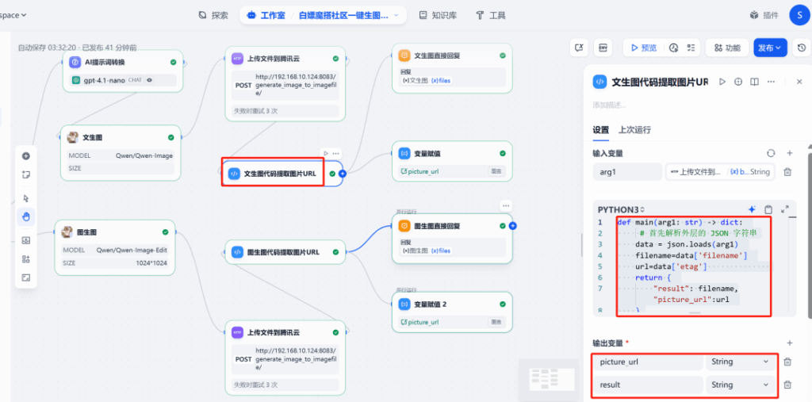
Task: Copy the Python code with the clipboard icon
Action: [x=768, y=209]
